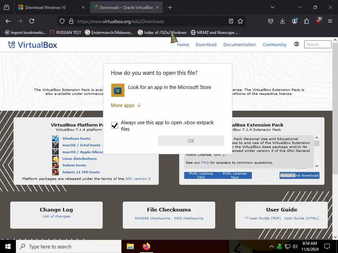338x253 pixels.
Task: Open the Pocket save icon
Action: click(x=271, y=21)
